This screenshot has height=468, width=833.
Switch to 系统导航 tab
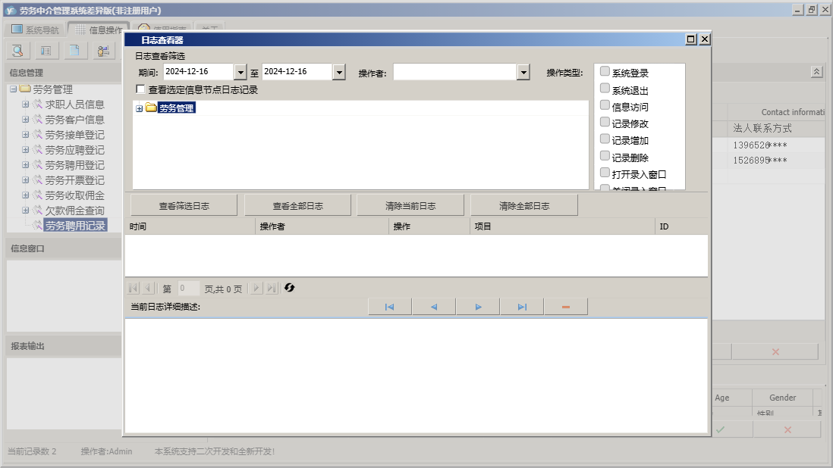pos(35,30)
